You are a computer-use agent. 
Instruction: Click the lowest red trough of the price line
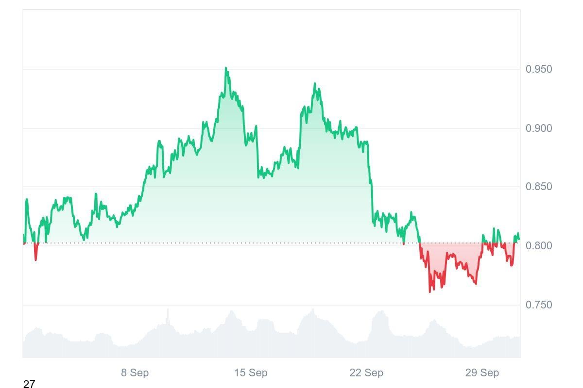pyautogui.click(x=430, y=291)
